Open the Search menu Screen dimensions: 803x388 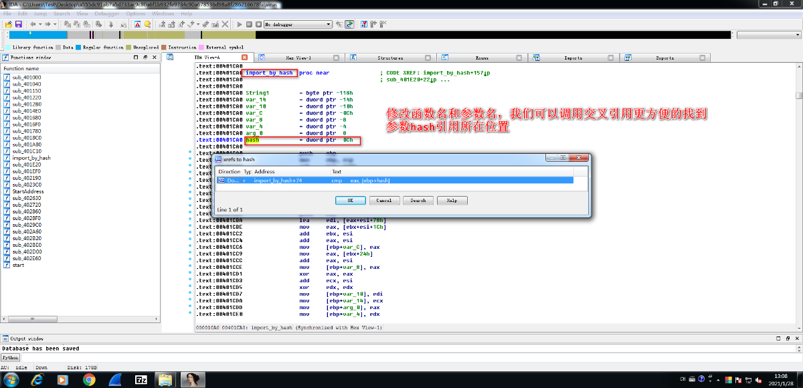[62, 13]
